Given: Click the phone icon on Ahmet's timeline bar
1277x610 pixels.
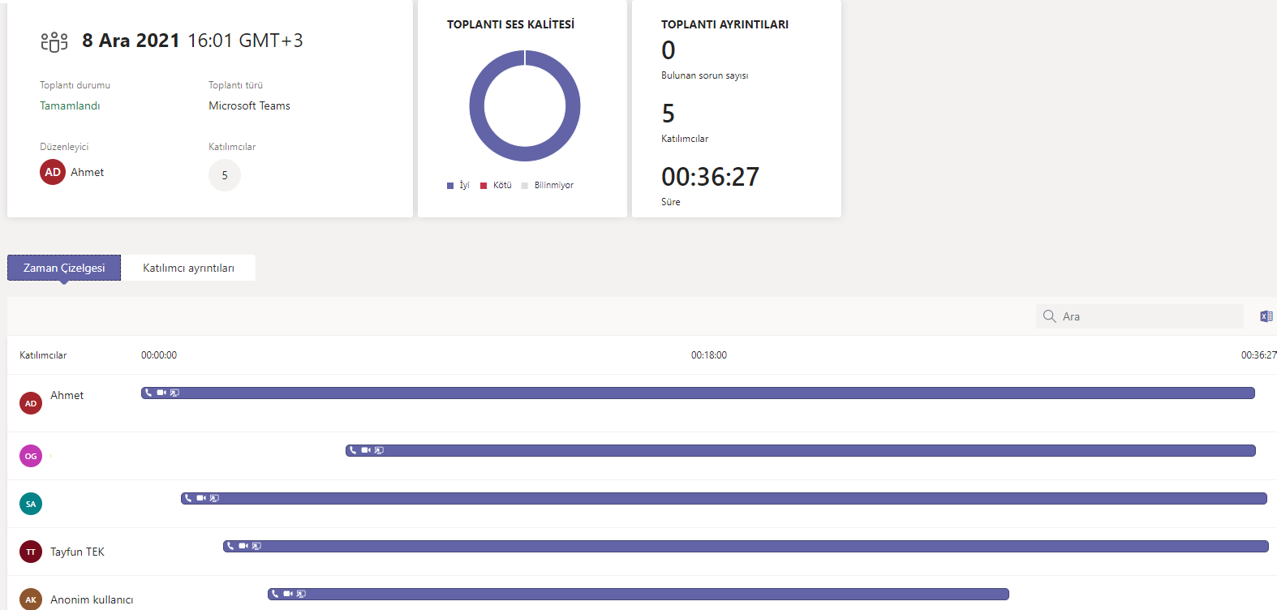Looking at the screenshot, I should (x=148, y=393).
